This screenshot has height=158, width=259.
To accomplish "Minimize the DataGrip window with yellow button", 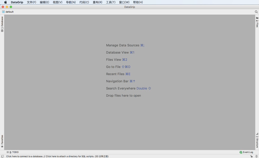I will point(7,7).
